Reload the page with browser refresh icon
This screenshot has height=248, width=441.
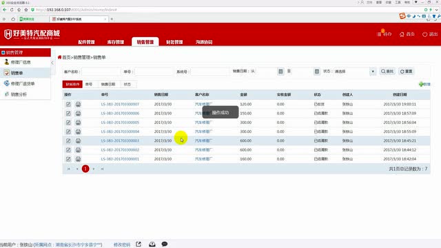point(12,10)
